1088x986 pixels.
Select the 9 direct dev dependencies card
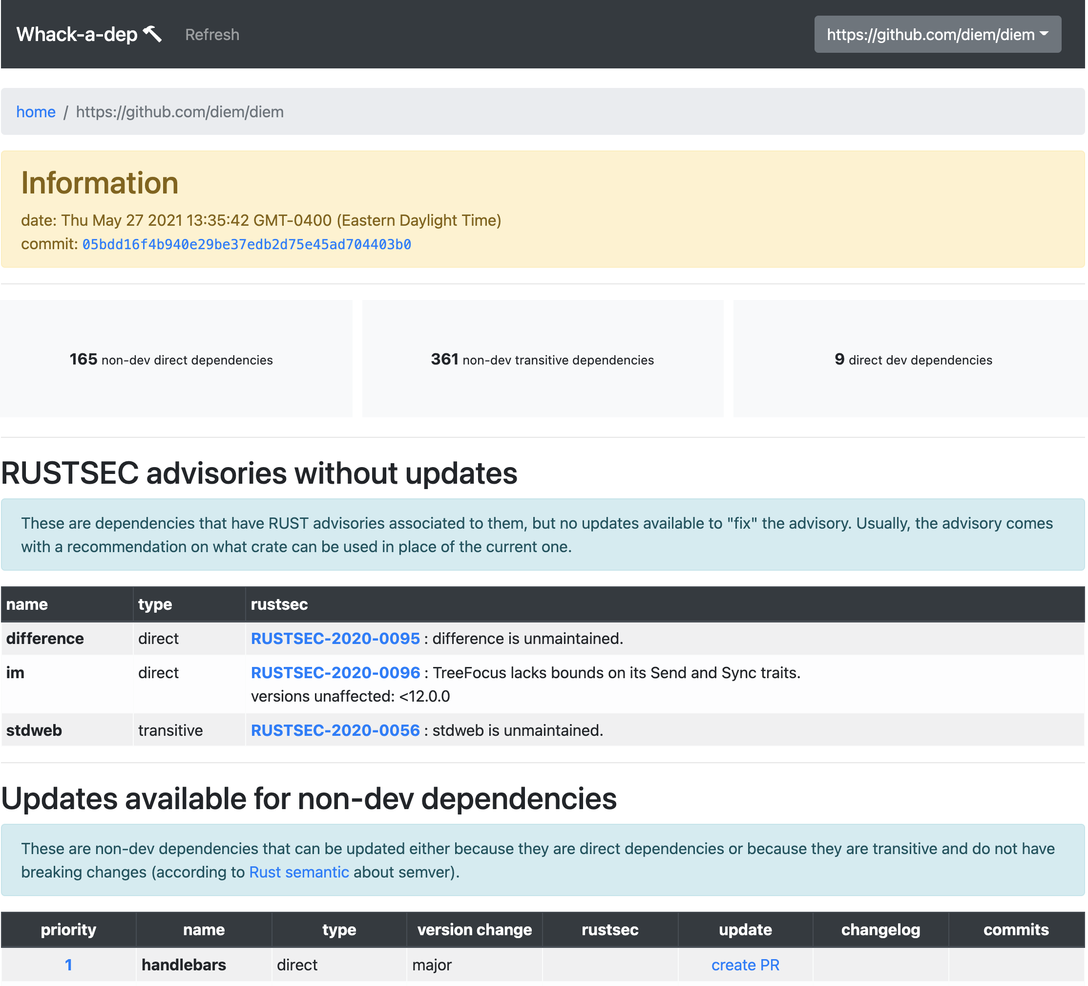913,359
